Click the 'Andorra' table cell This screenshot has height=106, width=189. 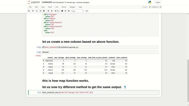50,70
